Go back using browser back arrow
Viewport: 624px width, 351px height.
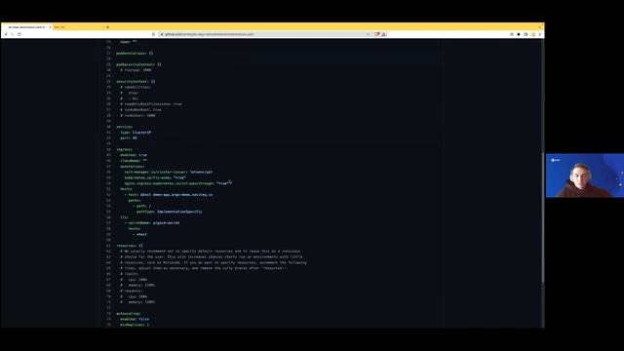6,34
